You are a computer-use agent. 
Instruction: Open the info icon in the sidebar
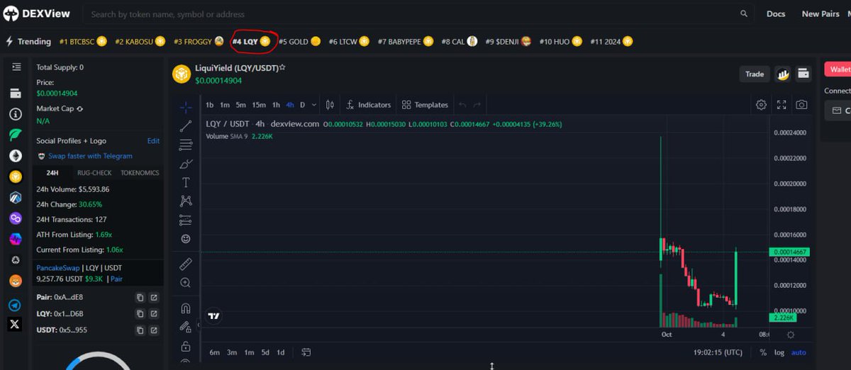pos(15,114)
